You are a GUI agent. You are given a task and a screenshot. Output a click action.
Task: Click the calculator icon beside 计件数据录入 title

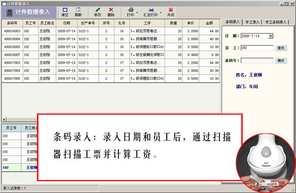coord(9,13)
